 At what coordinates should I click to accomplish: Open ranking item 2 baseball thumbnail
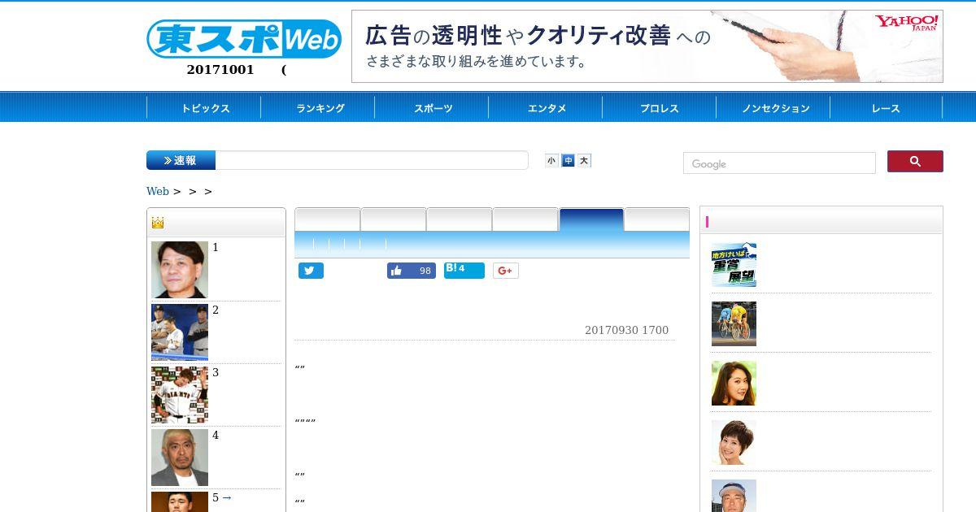pyautogui.click(x=180, y=332)
